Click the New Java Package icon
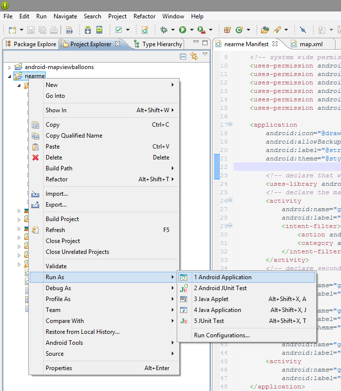Screen dimensions: 341x391 [227, 30]
